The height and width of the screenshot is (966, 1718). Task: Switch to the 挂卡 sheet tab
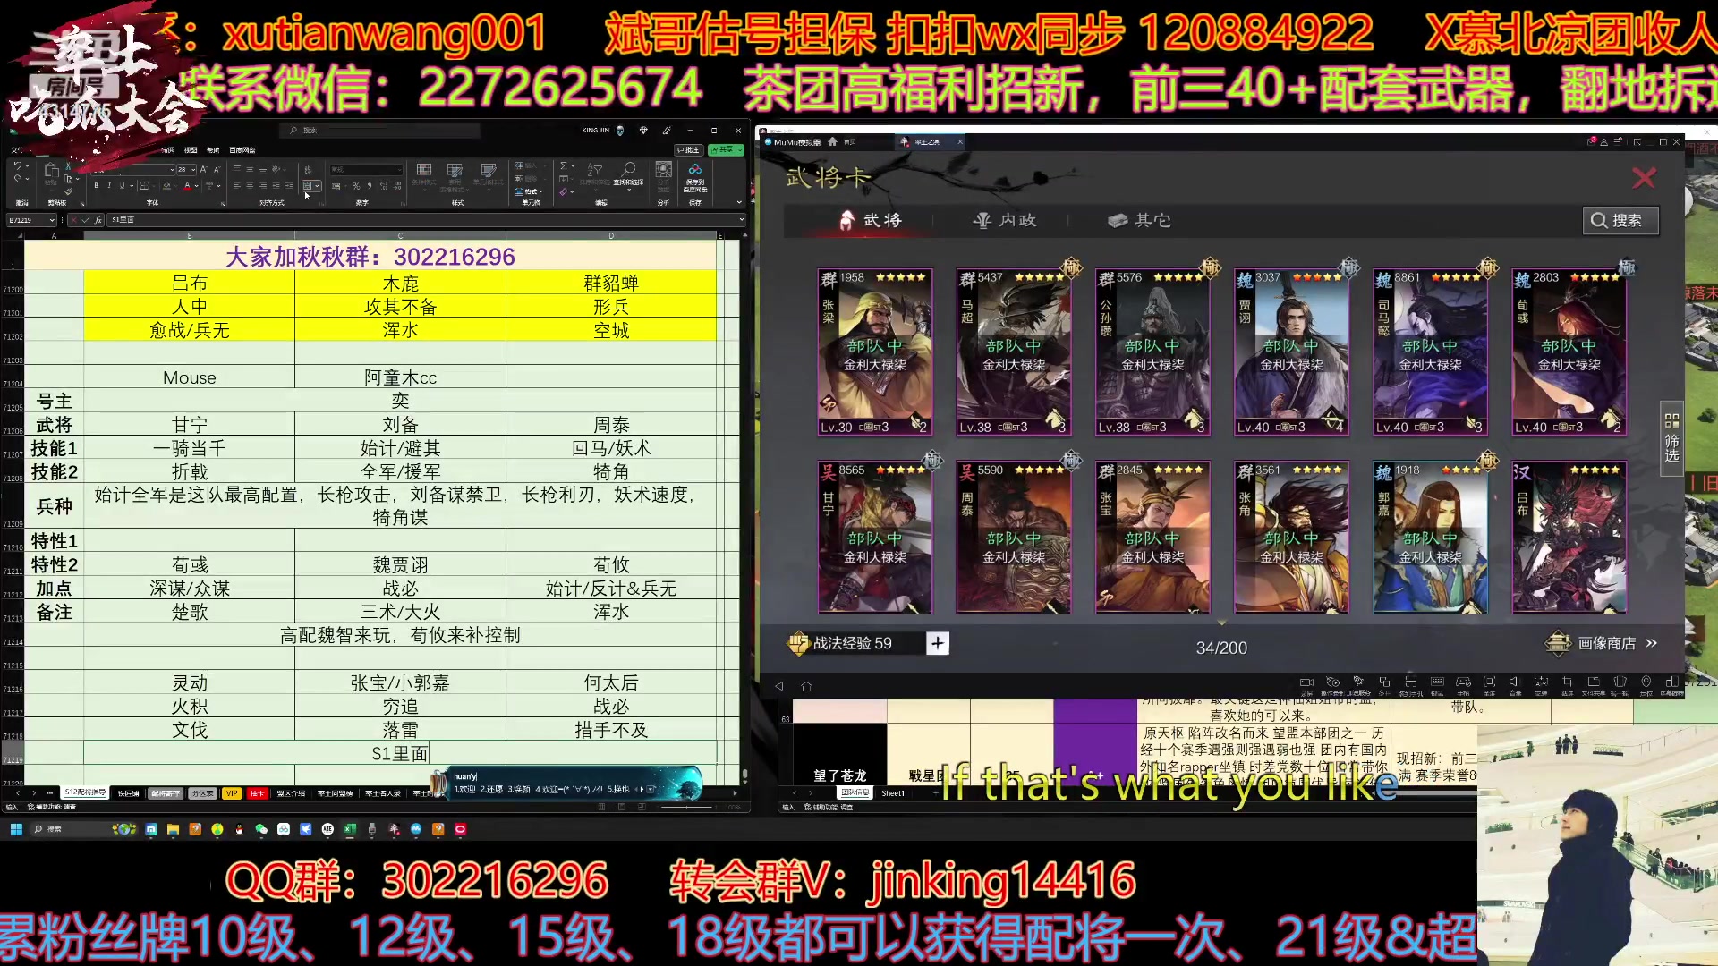click(257, 793)
